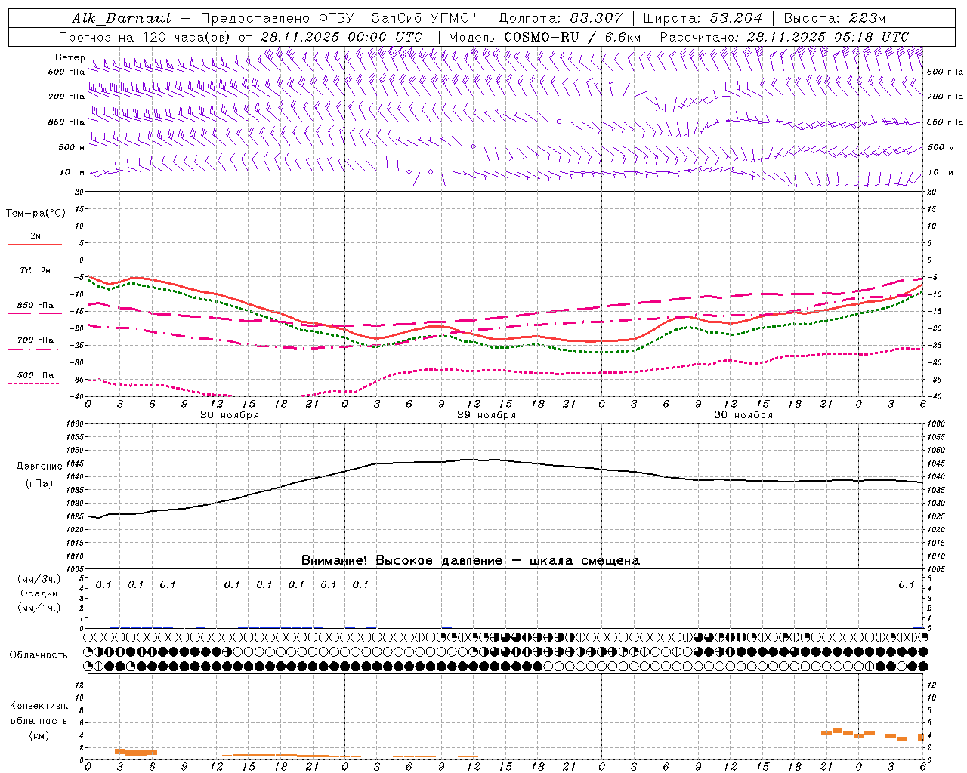This screenshot has height=773, width=967.
Task: Click the 'Ветер' wind panel label
Action: click(x=70, y=57)
